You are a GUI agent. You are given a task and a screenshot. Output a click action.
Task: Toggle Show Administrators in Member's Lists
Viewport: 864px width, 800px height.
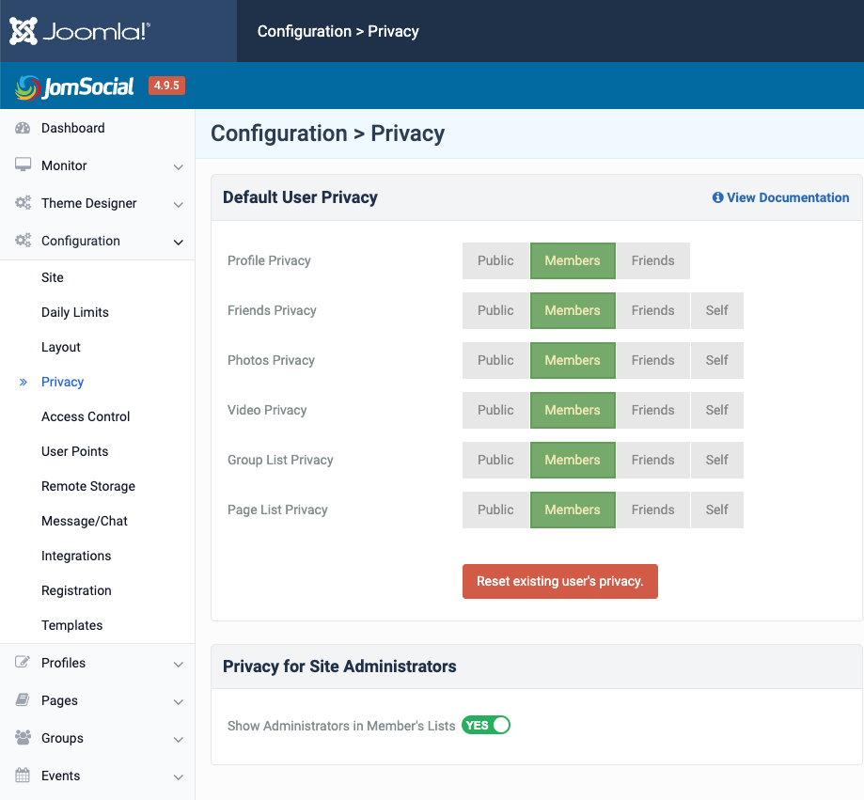[485, 725]
